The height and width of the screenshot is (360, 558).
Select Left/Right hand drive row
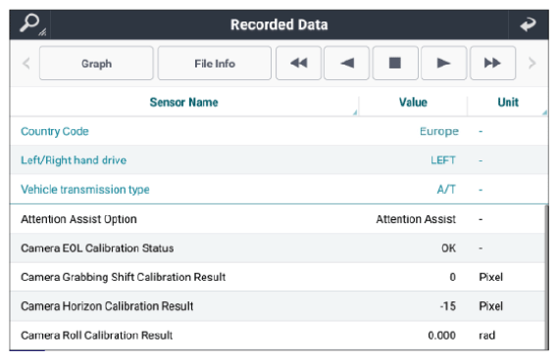click(x=279, y=160)
